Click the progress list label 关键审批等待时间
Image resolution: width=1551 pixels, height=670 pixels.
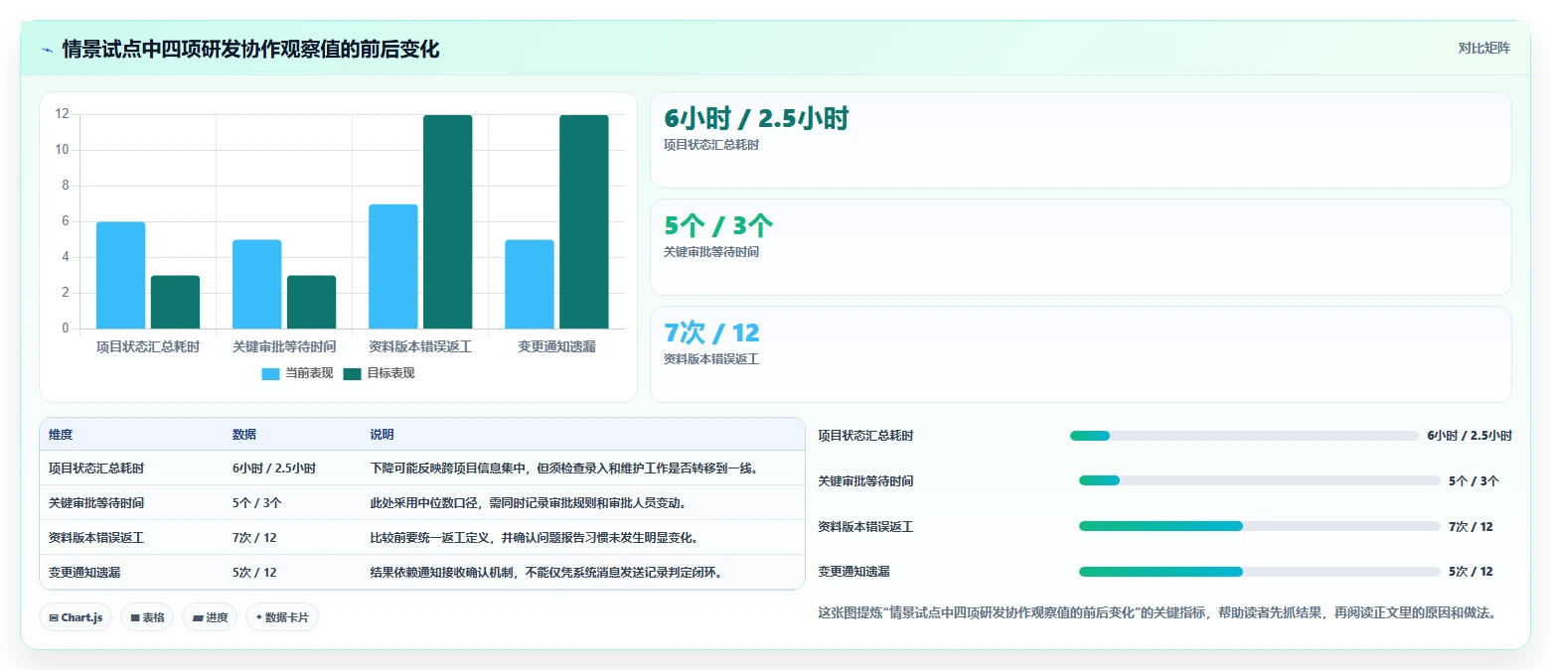865,480
